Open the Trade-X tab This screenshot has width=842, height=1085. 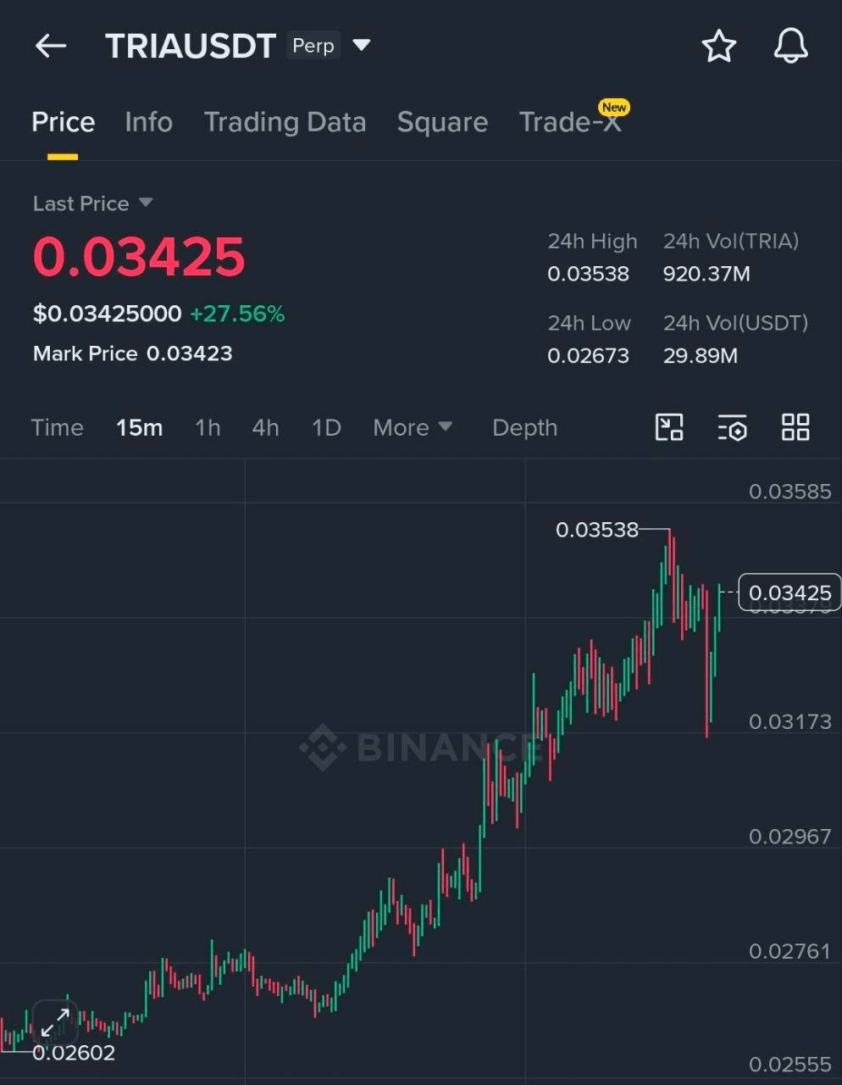(570, 122)
